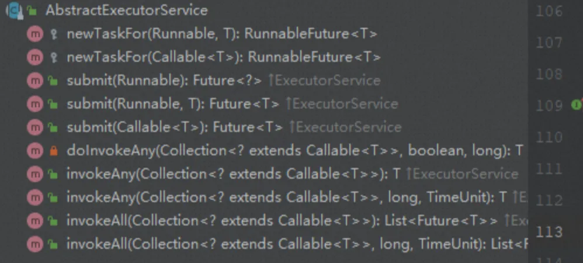The image size is (583, 263).
Task: Click the private lock icon on doInvokeAny
Action: (x=54, y=151)
